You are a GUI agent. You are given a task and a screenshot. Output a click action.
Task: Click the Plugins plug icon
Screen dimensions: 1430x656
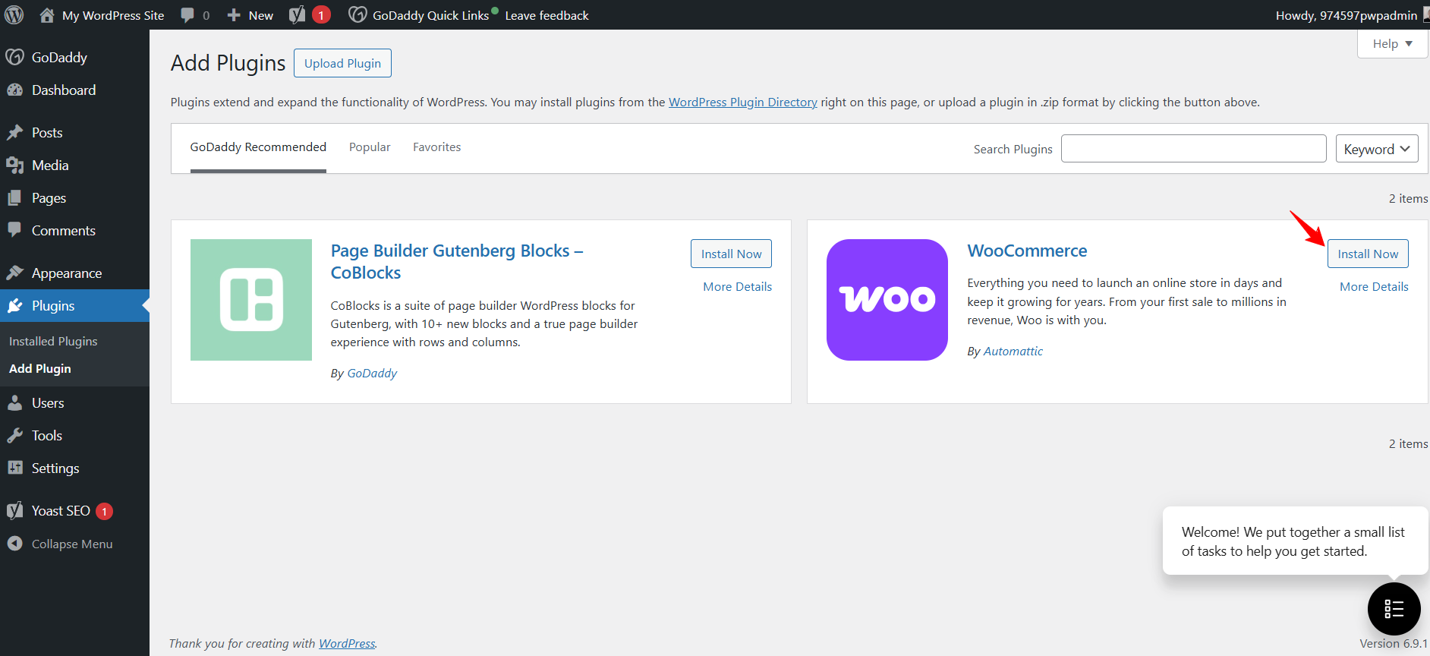point(14,305)
